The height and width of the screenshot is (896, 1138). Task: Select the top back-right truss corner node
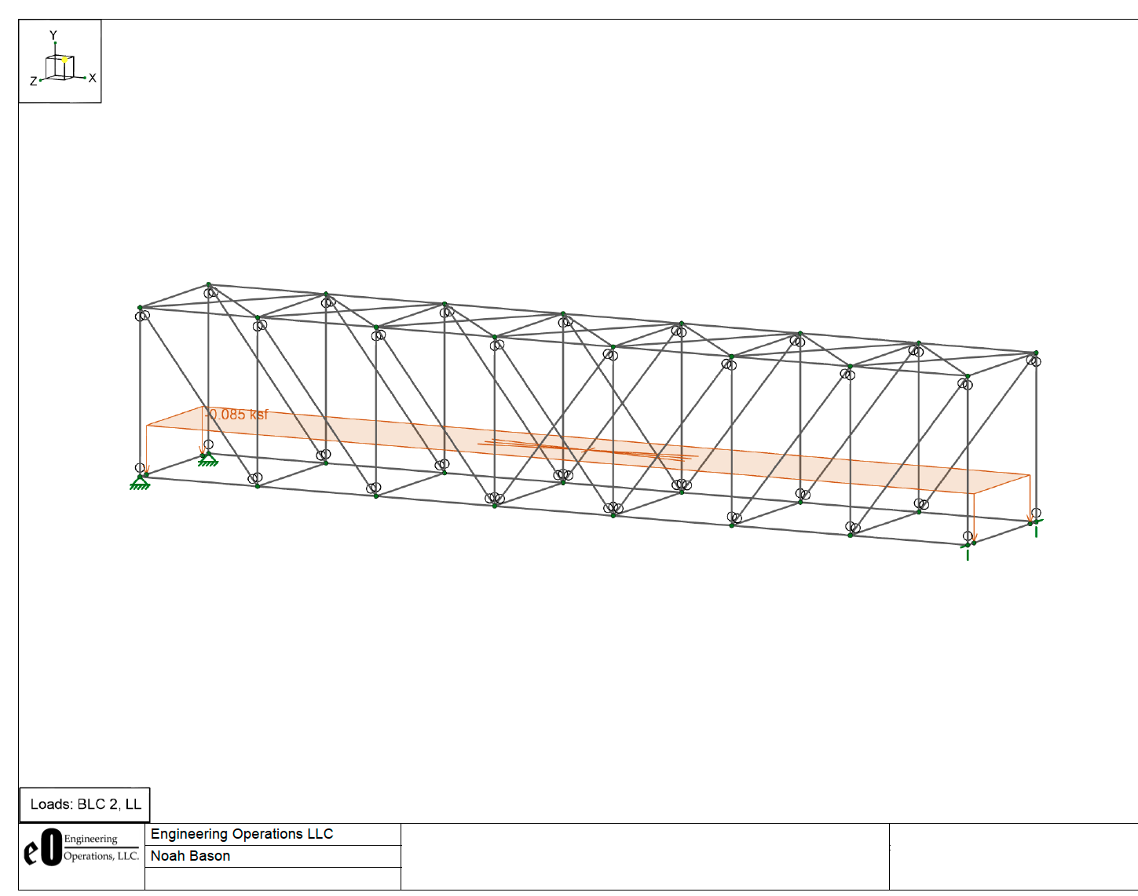(x=1036, y=353)
